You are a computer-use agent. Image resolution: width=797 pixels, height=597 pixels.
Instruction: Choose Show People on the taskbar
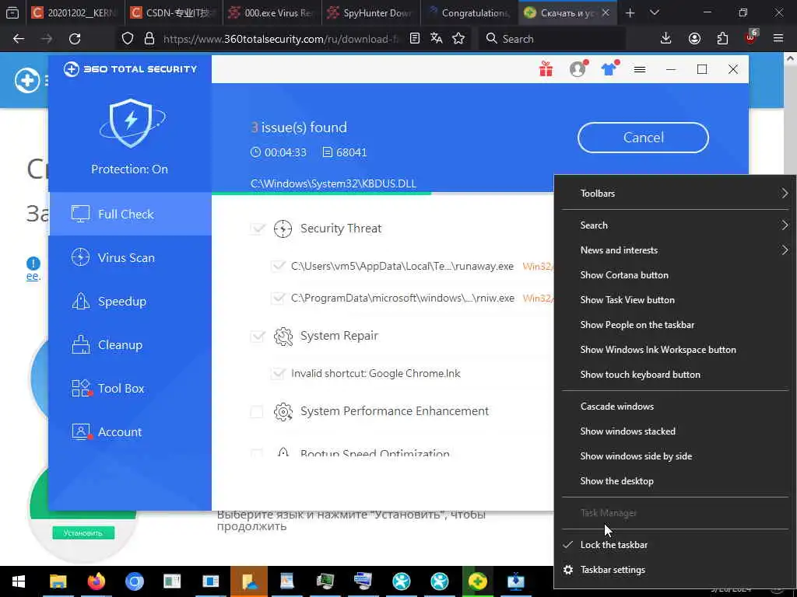675,324
